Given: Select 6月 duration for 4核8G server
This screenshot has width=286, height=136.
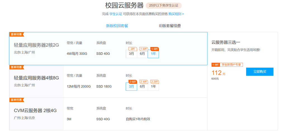Looking at the screenshot, I should point(142,86).
